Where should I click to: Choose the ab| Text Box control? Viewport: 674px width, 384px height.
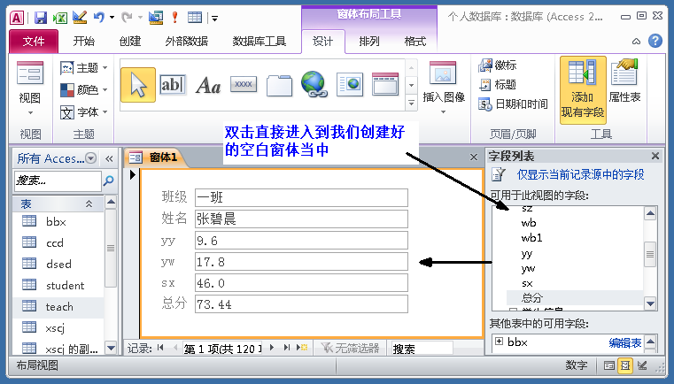click(x=173, y=85)
